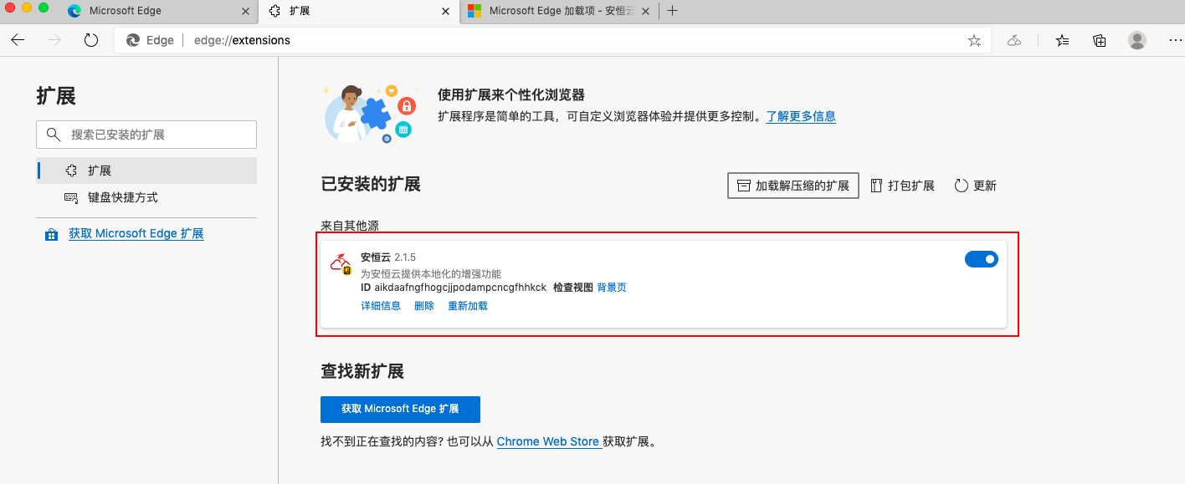Click 删除 to remove 安恒云
1185x484 pixels.
[424, 306]
